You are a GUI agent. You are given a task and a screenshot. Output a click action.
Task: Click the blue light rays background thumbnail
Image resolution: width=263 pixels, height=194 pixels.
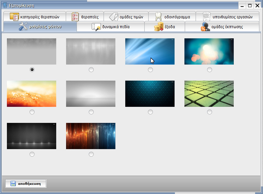click(x=150, y=51)
